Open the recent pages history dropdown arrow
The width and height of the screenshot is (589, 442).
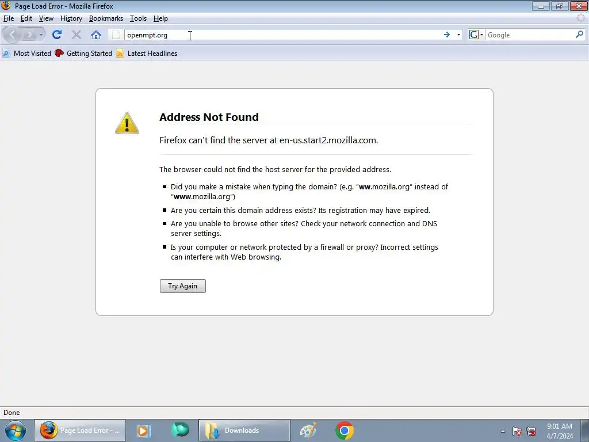pyautogui.click(x=41, y=35)
